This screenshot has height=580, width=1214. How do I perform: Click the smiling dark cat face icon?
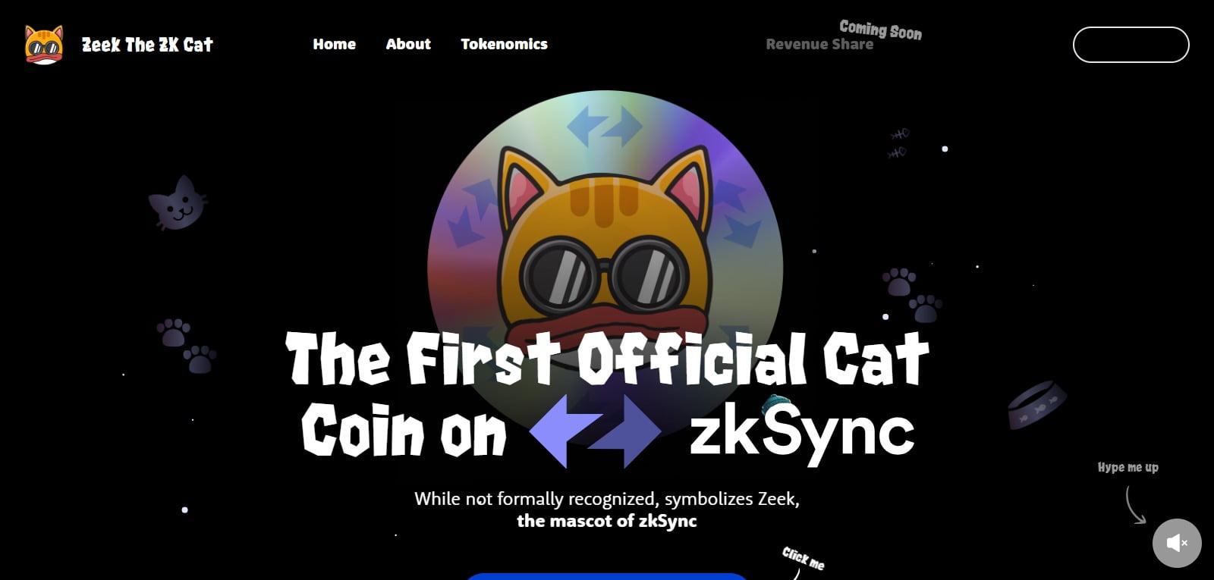pyautogui.click(x=178, y=203)
